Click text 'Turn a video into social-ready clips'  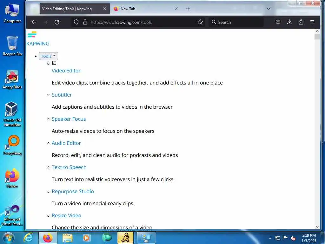coord(92,203)
